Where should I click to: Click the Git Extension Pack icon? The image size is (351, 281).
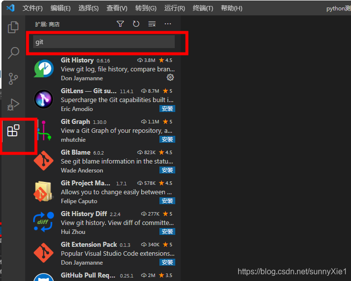tap(44, 253)
